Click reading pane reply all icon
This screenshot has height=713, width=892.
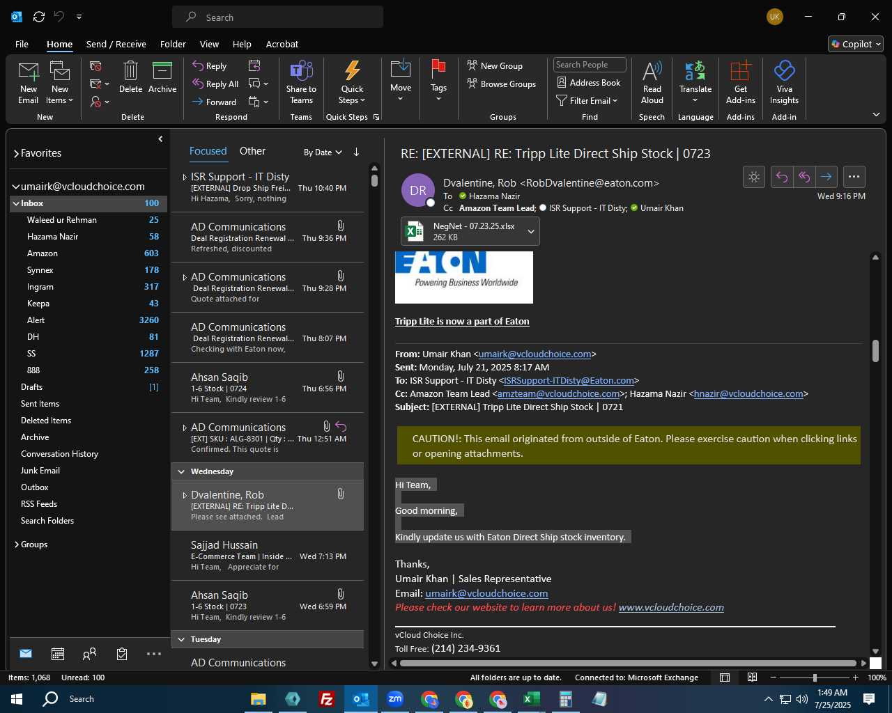point(804,177)
